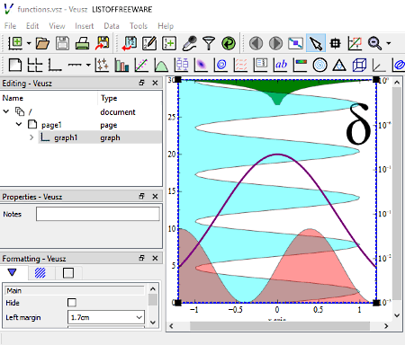Click the data filter funnel icon
The width and height of the screenshot is (405, 345).
pos(209,43)
